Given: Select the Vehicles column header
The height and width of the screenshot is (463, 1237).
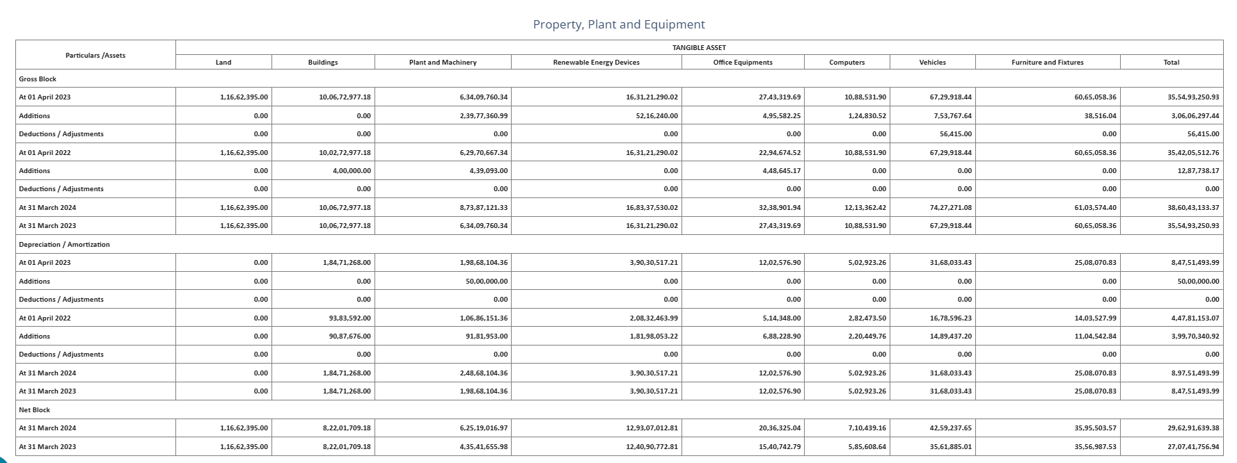Looking at the screenshot, I should [932, 63].
